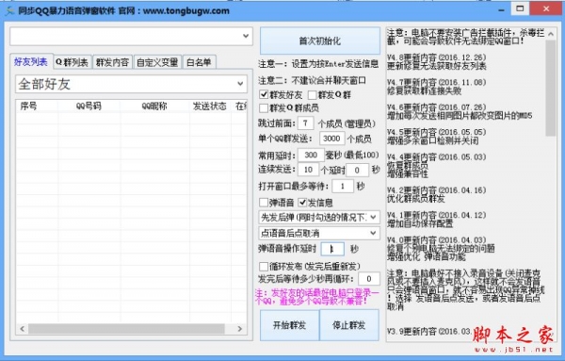Maximize the QQ software window
565x361 pixels.
pyautogui.click(x=520, y=8)
